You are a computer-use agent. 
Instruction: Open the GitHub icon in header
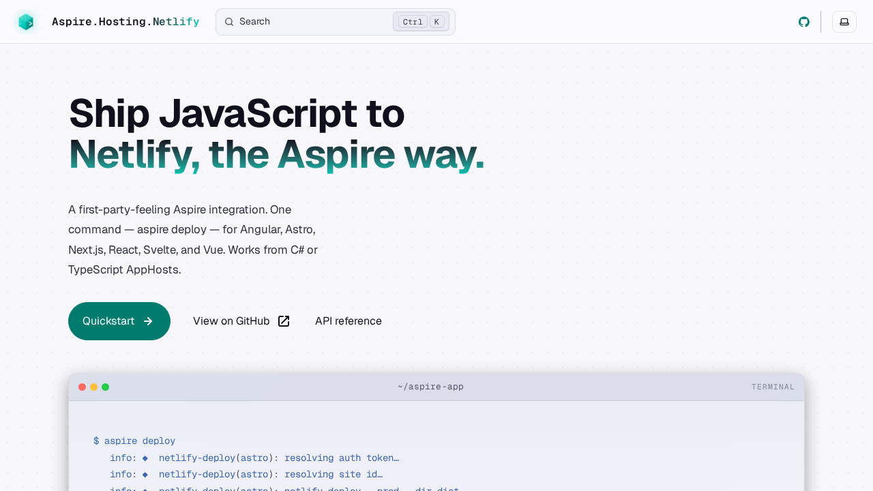pyautogui.click(x=804, y=22)
